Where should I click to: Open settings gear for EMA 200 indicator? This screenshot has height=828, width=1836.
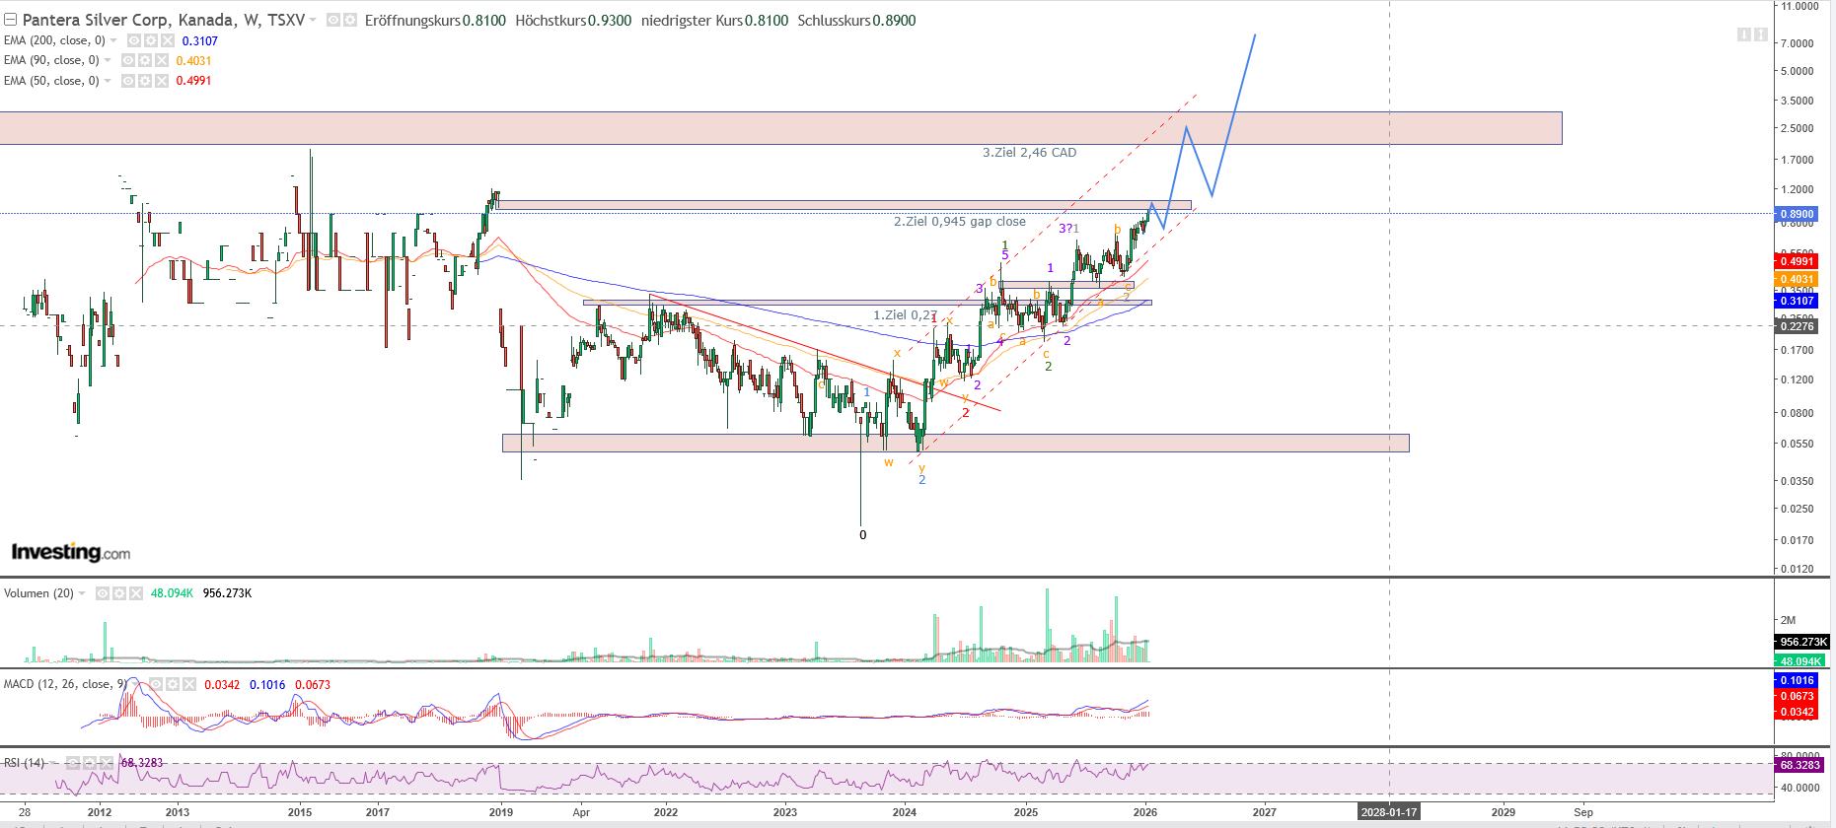tap(151, 40)
